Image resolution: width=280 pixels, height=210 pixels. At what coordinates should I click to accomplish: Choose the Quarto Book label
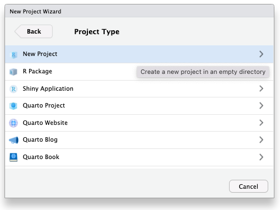pyautogui.click(x=41, y=157)
